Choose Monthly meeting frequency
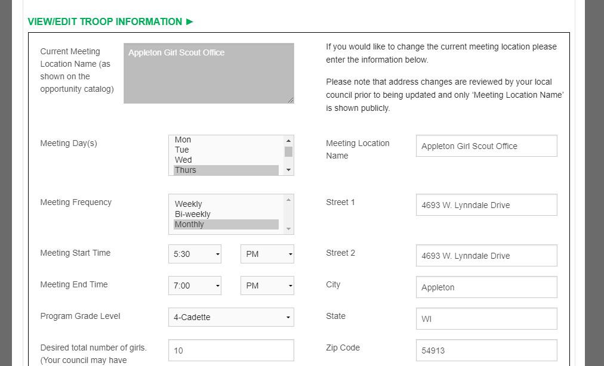 [x=226, y=224]
